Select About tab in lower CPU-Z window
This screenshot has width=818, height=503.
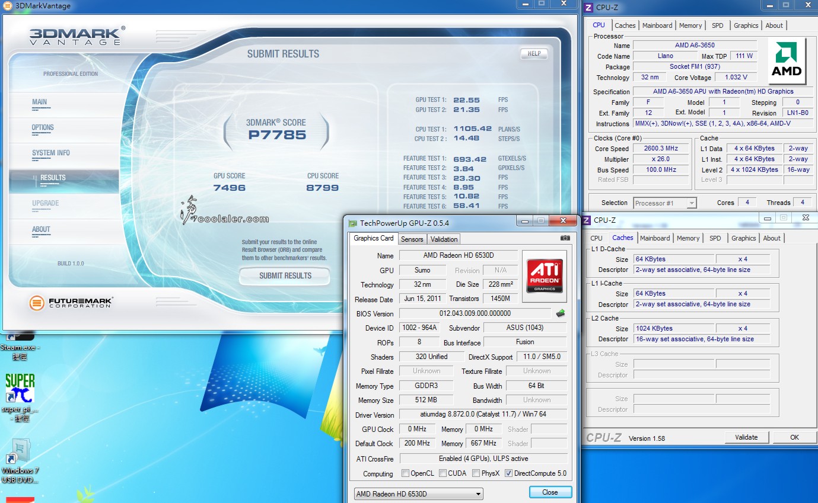(772, 238)
